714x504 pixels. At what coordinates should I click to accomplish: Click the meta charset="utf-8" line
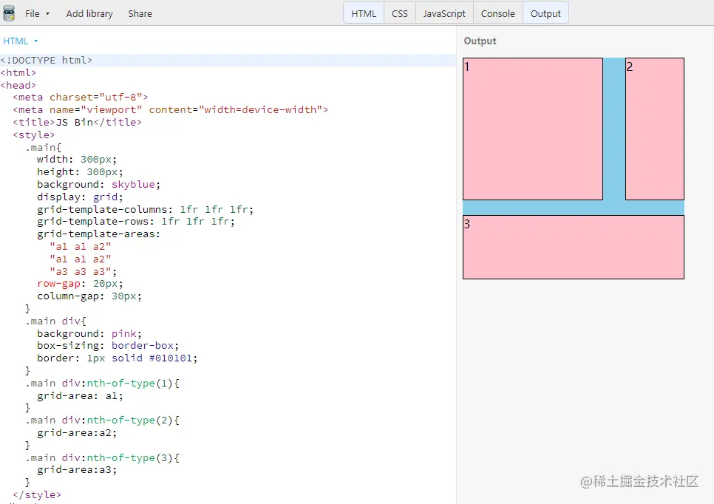(x=80, y=98)
